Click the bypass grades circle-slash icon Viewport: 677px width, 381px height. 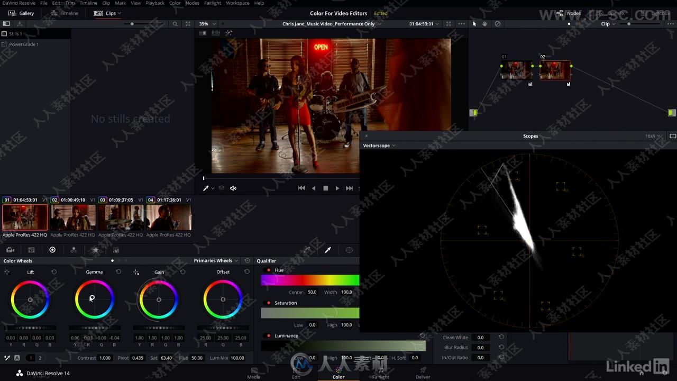tap(497, 24)
